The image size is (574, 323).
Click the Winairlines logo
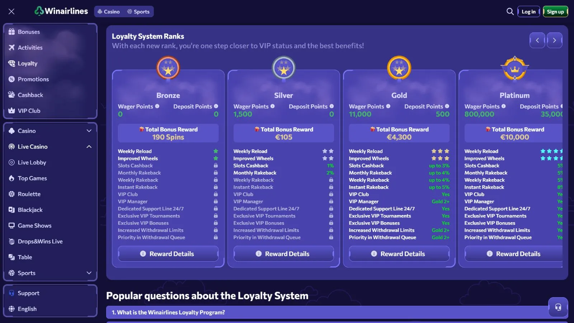(61, 11)
